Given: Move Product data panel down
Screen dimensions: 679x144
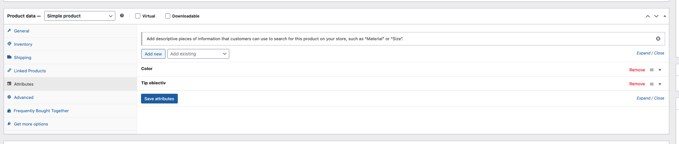Looking at the screenshot, I should tap(656, 16).
